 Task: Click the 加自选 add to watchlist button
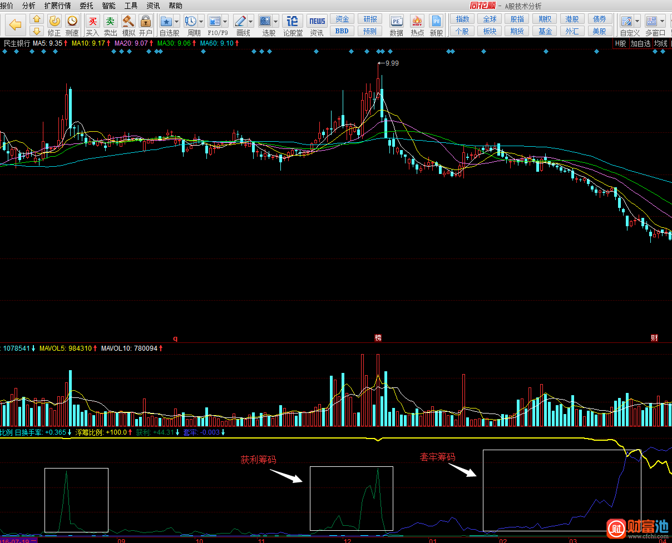(640, 43)
